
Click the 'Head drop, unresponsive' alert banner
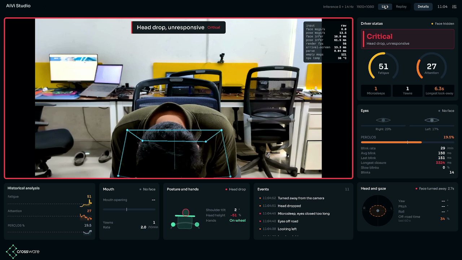(178, 27)
